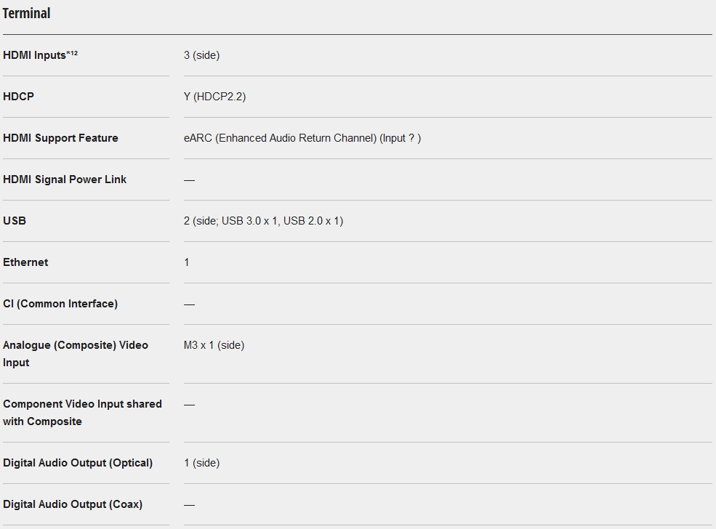The image size is (716, 529).
Task: Click the Digital Audio Output (Coax) label
Action: 73,504
